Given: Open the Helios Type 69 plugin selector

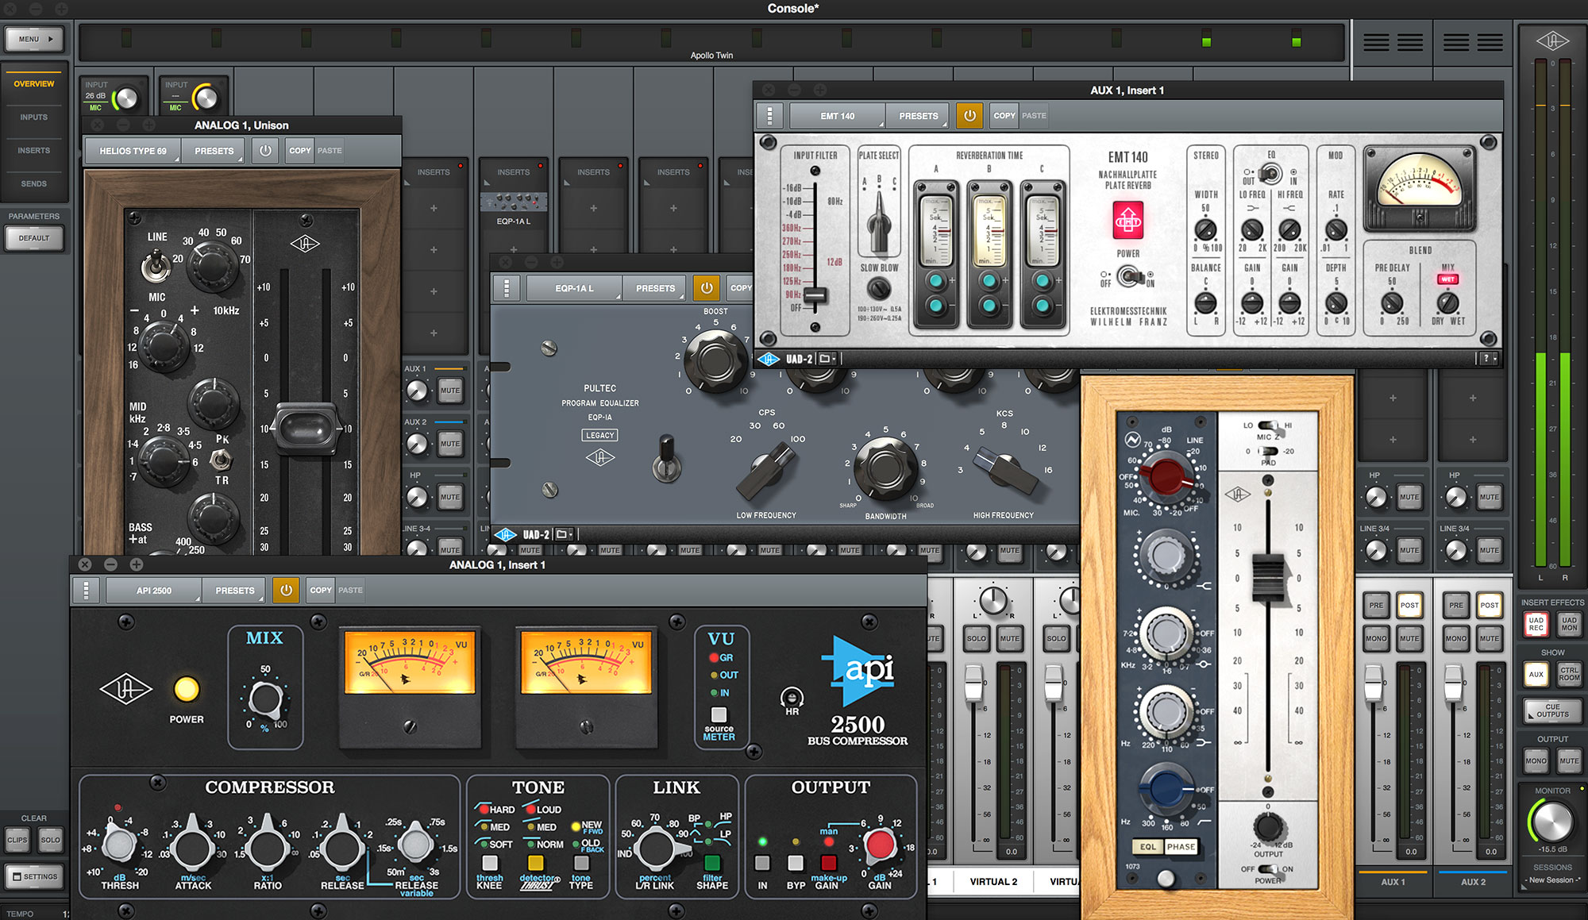Looking at the screenshot, I should click(x=133, y=150).
